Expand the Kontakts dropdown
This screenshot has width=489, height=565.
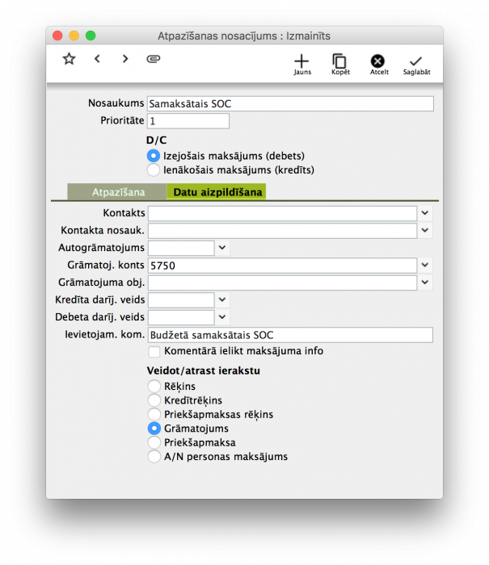pos(426,213)
